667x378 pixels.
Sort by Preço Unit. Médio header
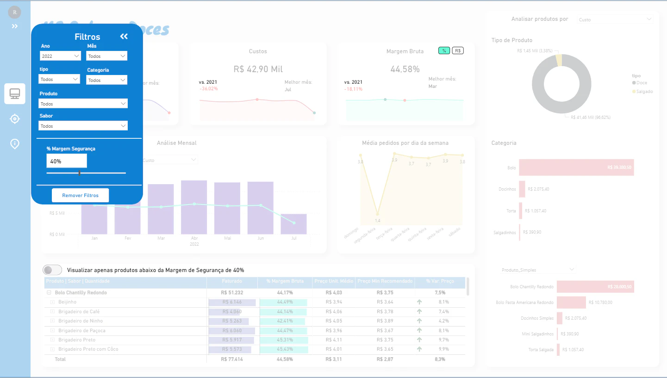(334, 281)
